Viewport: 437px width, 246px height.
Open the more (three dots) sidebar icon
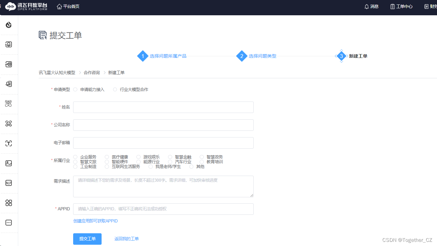9,223
